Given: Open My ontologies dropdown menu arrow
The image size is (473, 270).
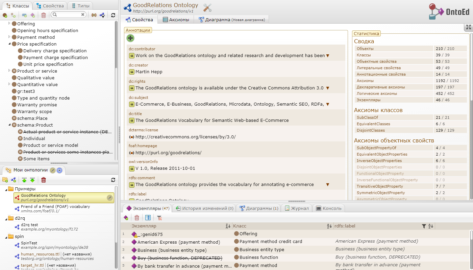Looking at the screenshot, I should [59, 170].
